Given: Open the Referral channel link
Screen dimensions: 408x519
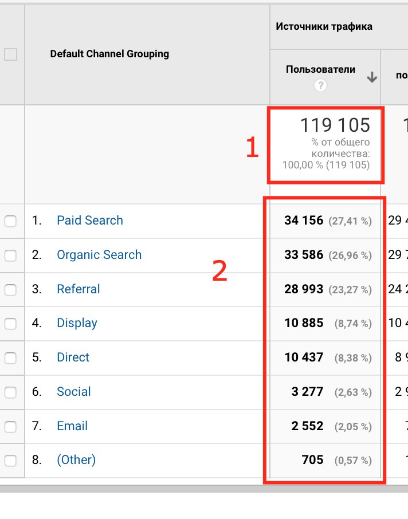Looking at the screenshot, I should pos(79,289).
